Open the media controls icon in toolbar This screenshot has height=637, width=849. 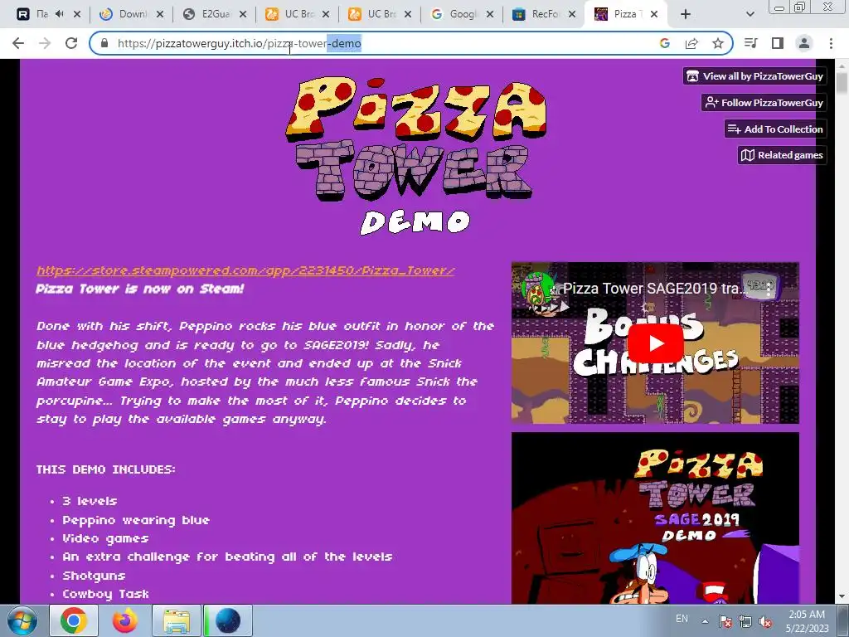tap(751, 43)
